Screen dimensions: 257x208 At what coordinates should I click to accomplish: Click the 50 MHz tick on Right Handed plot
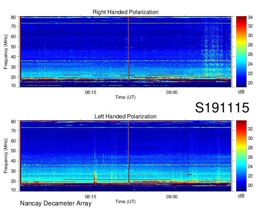[x=13, y=47]
